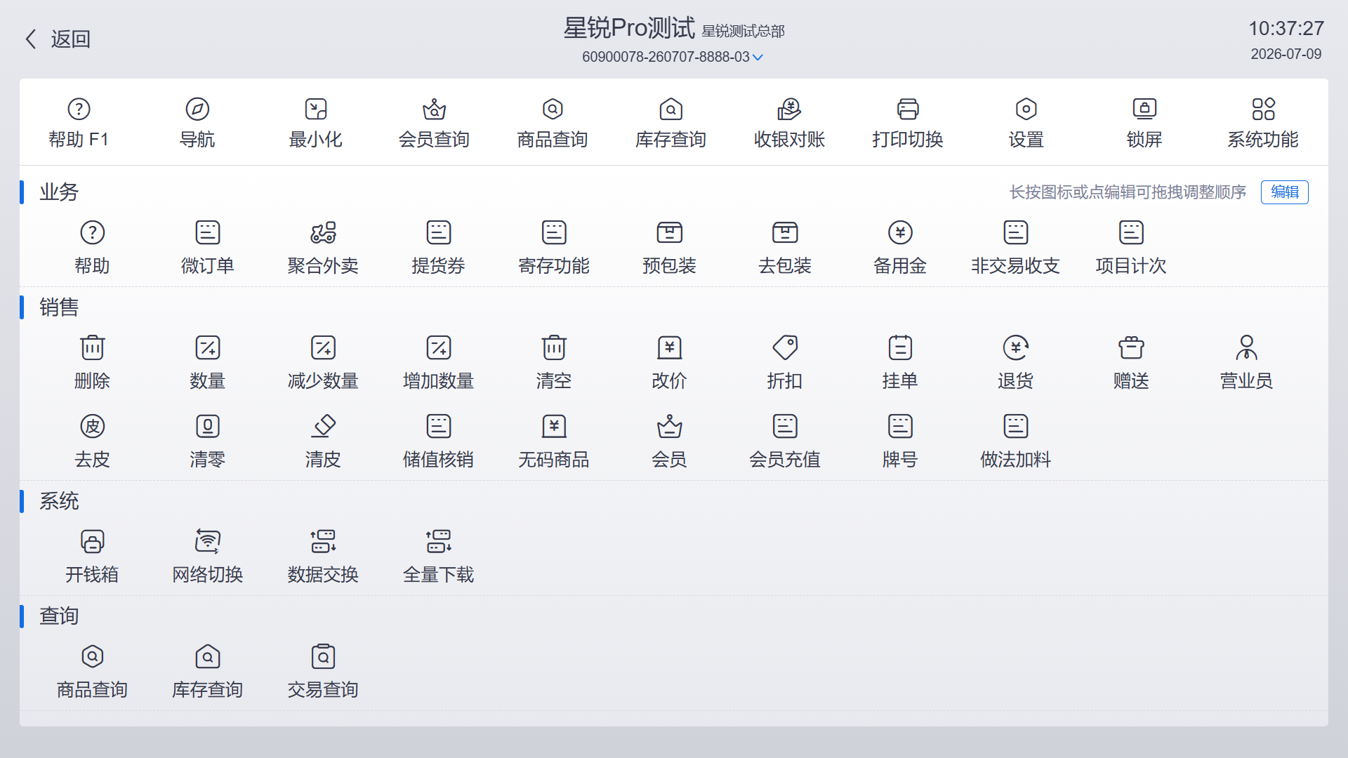Open 库存查询 in the top toolbar
The image size is (1348, 758).
point(671,124)
